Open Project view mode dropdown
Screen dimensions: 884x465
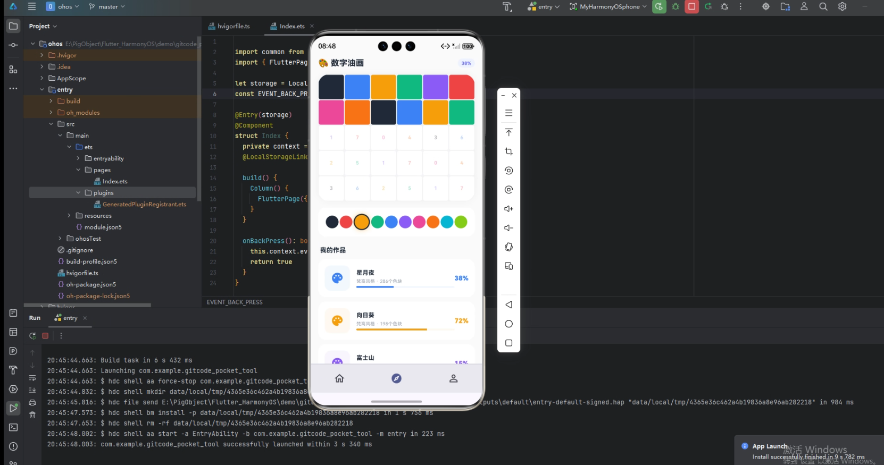pyautogui.click(x=43, y=26)
